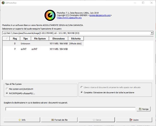Click the QPhotoRec title bar icon
The image size is (156, 126).
(3, 3)
